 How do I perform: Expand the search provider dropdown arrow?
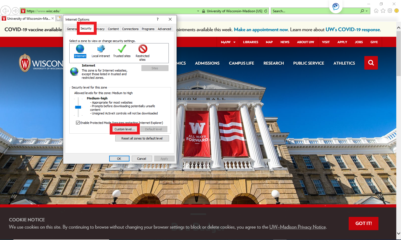tap(366, 11)
